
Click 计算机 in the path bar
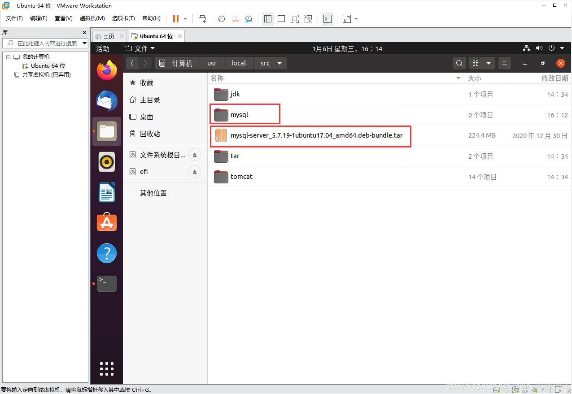point(177,63)
